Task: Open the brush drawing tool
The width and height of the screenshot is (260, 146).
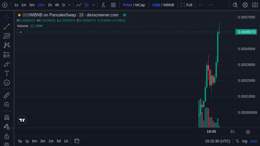Action: point(7,64)
